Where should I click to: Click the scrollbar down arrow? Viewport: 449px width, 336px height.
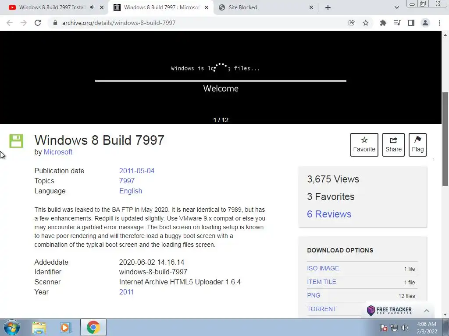pos(445,315)
